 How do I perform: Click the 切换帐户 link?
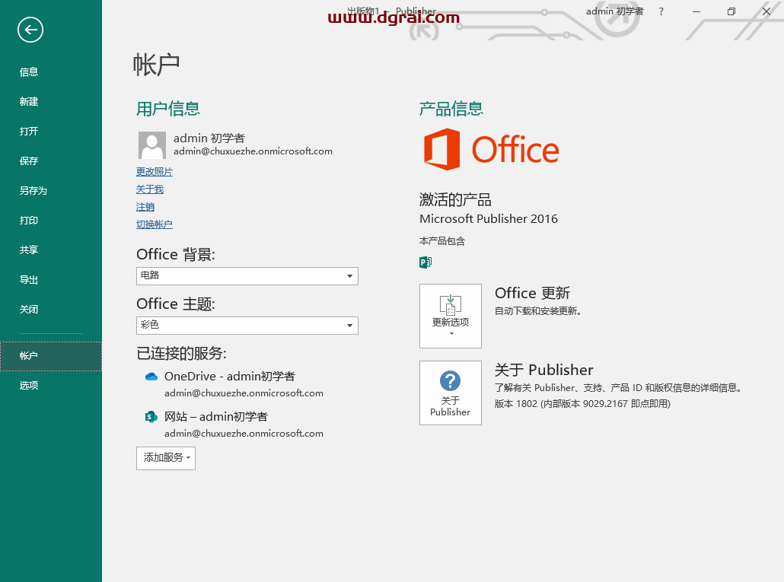coord(155,224)
